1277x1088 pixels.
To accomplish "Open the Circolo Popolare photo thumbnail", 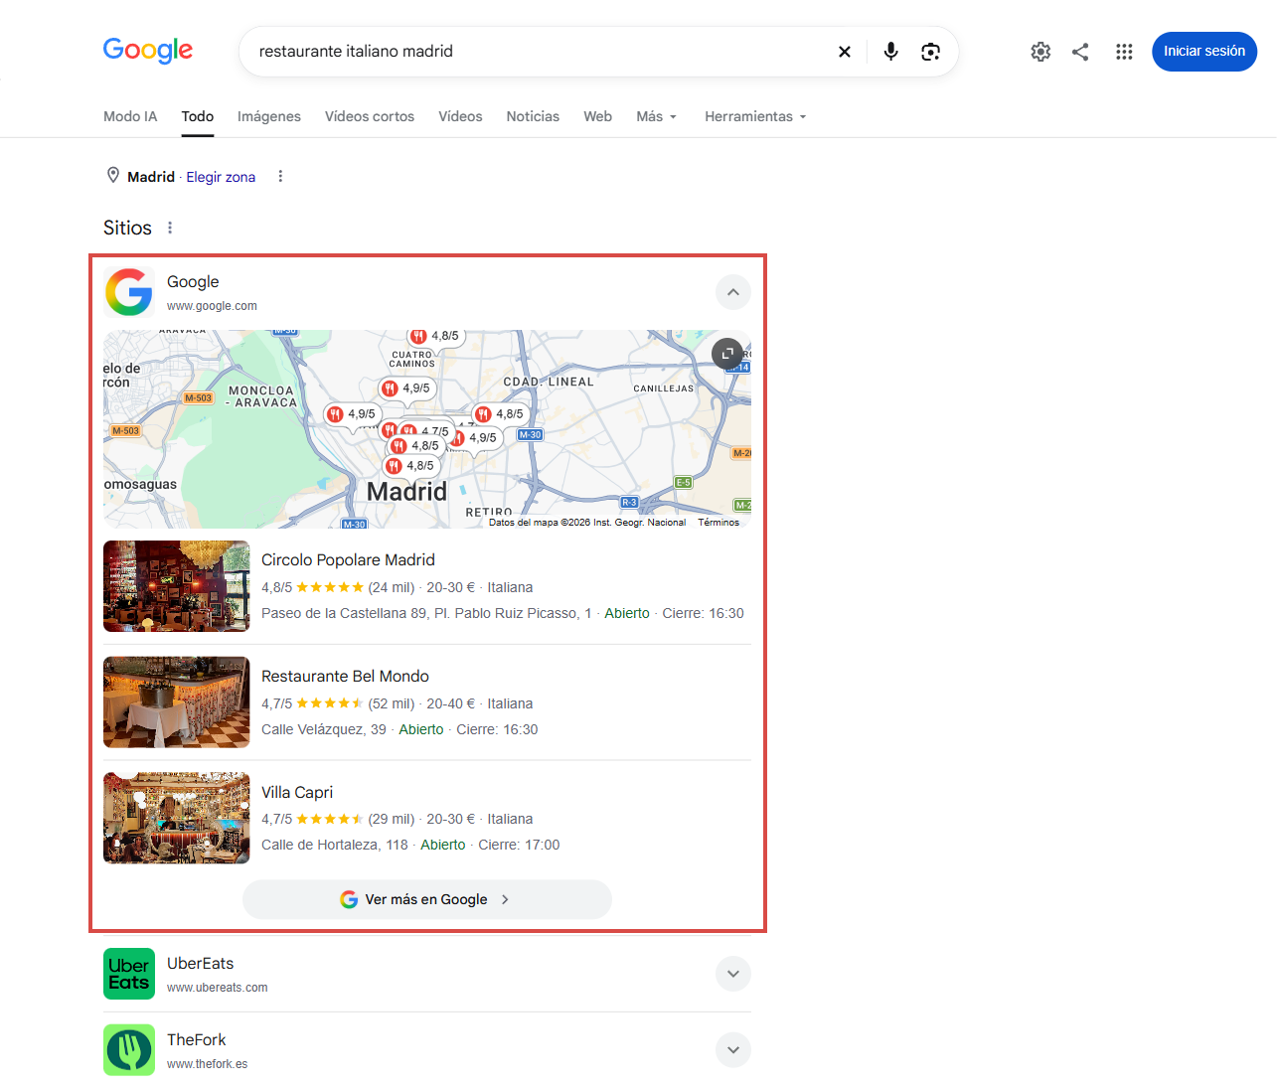I will [177, 586].
